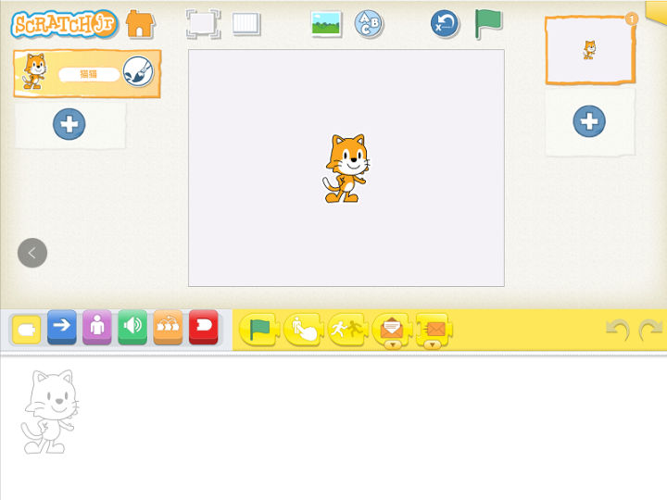Reset characters with blue undo X button

point(445,23)
